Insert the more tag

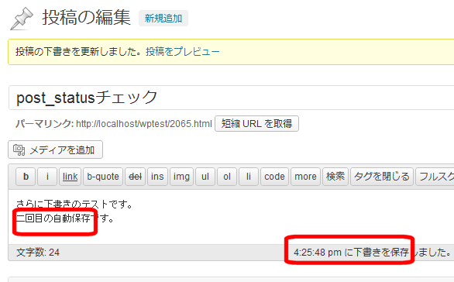(305, 177)
